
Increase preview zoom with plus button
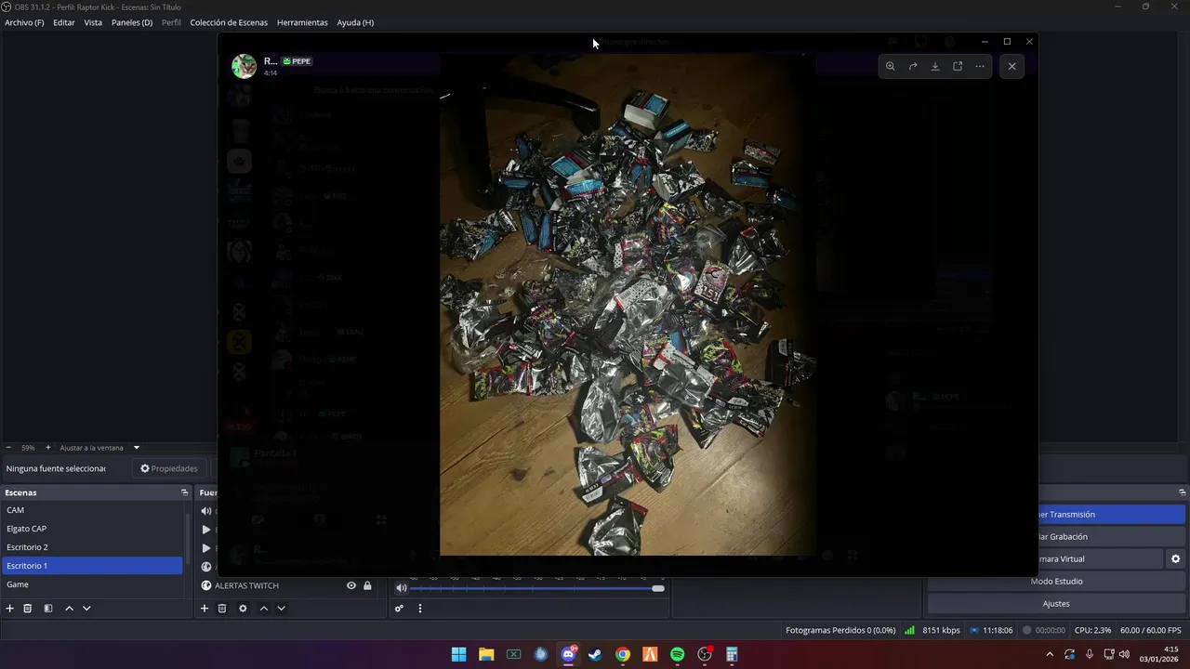48,448
